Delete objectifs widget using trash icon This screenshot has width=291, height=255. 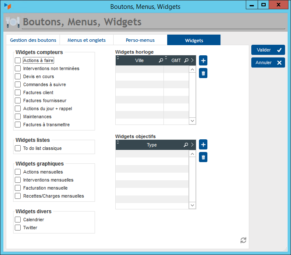(203, 157)
